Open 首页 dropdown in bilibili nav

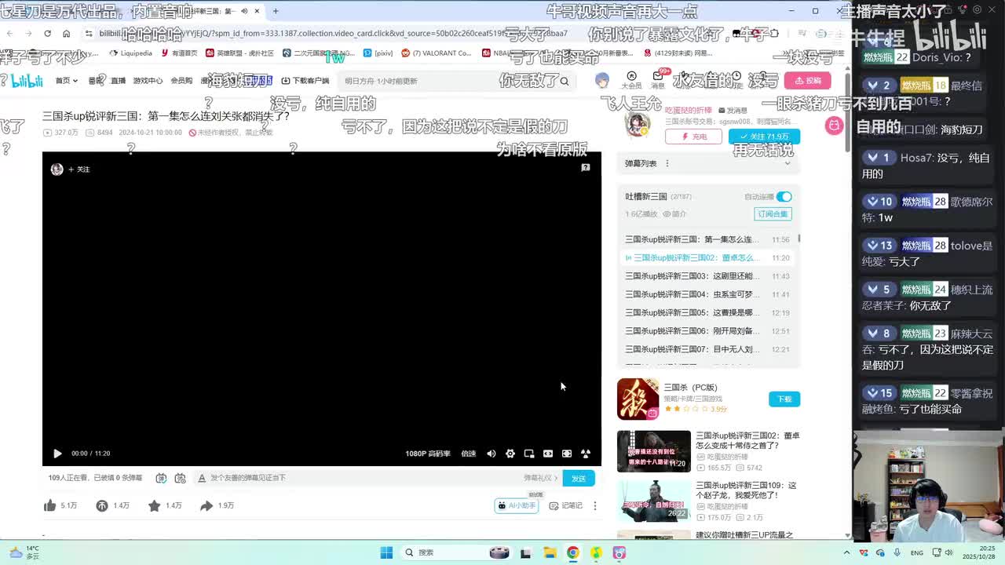66,81
